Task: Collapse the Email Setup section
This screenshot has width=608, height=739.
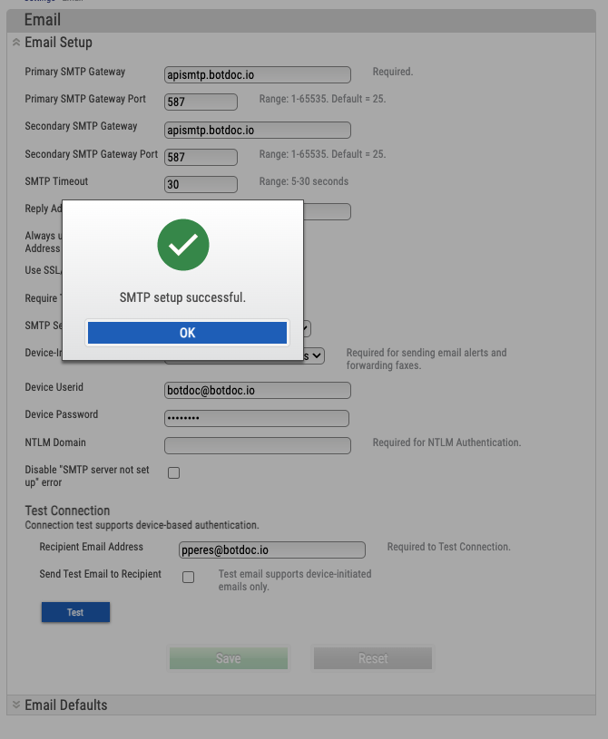Action: pyautogui.click(x=16, y=43)
